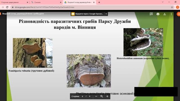The width and height of the screenshot is (180, 101).
Task: Go forward using browser arrow icon
Action: [x=3, y=7]
